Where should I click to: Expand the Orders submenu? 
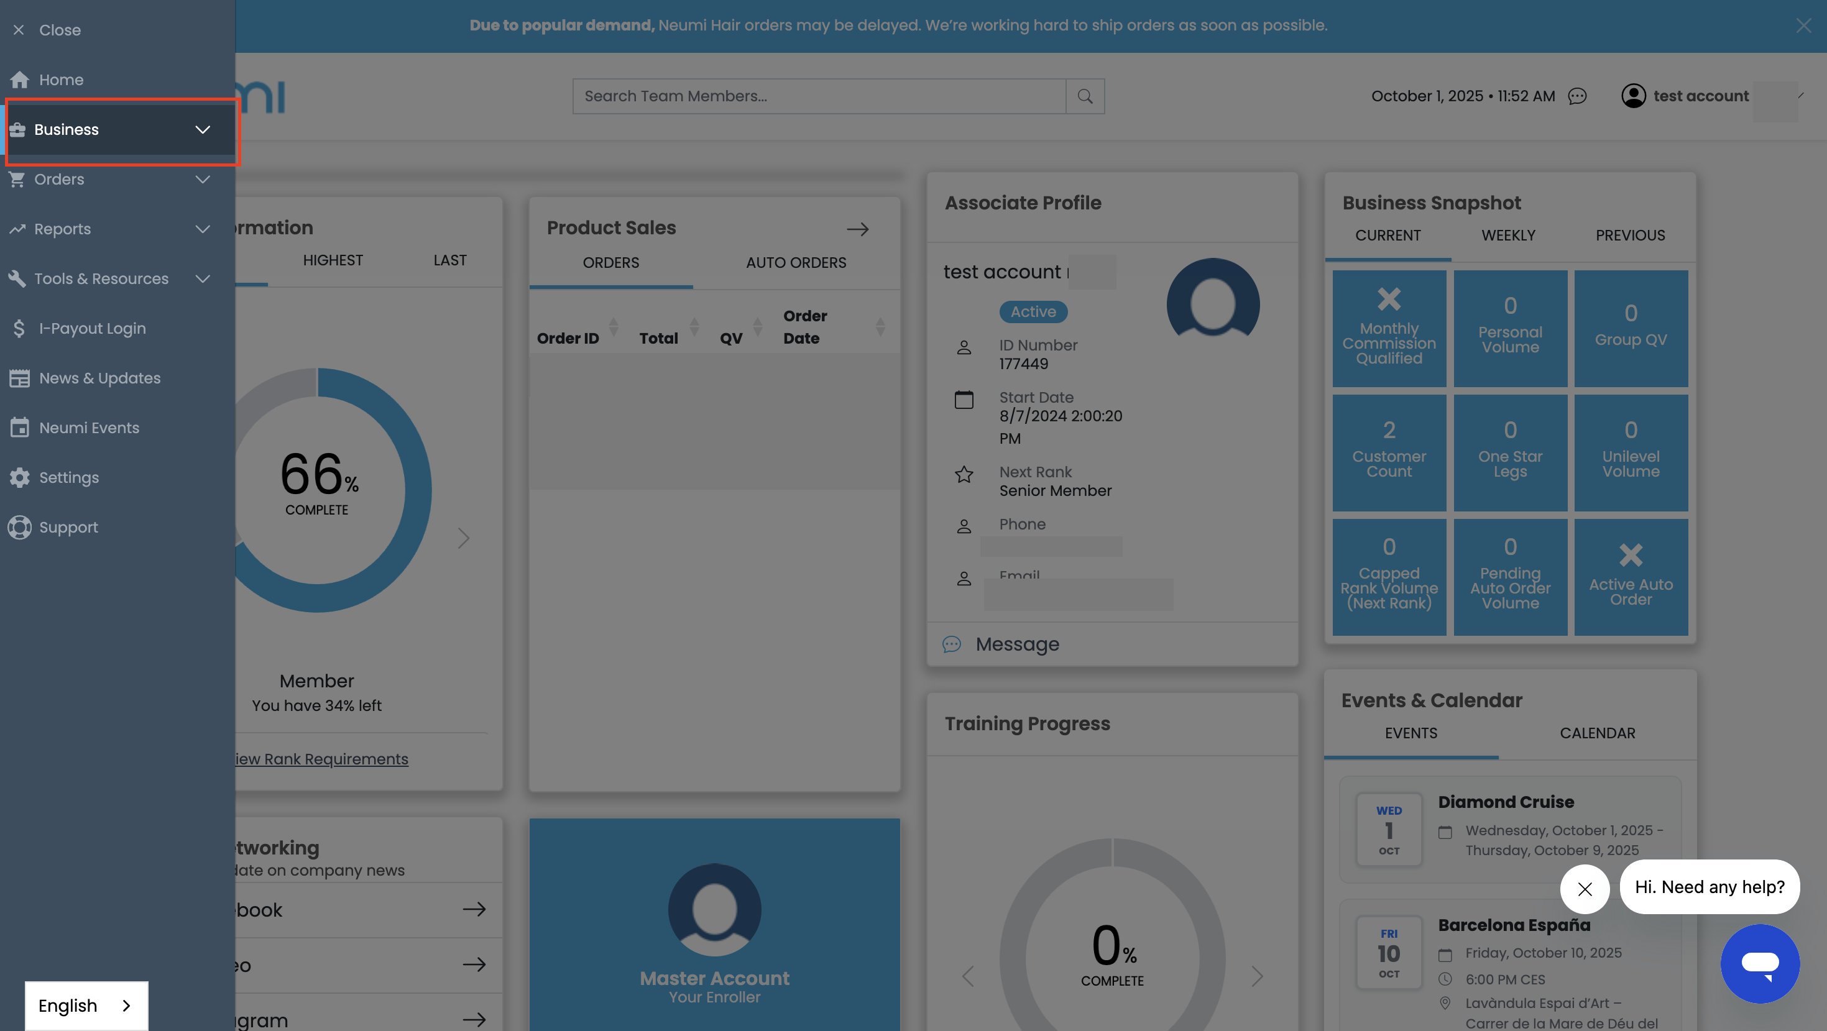203,179
